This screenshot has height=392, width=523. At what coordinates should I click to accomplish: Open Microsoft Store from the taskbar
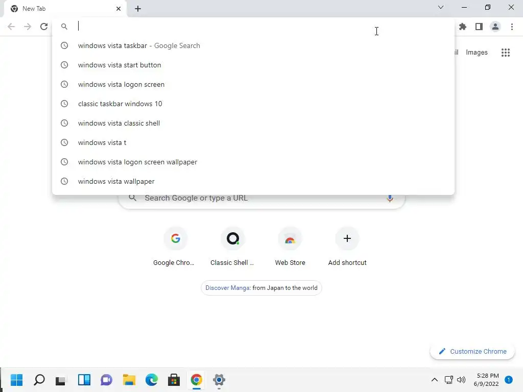tap(174, 380)
